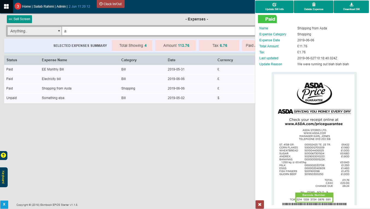Viewport: 370px width, 209px height.
Task: Close the expense detail panel with red X
Action: click(260, 204)
